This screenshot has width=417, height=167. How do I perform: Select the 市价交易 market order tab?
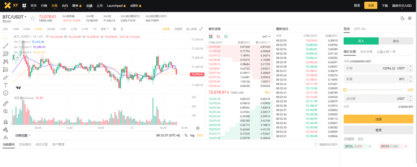(366, 52)
